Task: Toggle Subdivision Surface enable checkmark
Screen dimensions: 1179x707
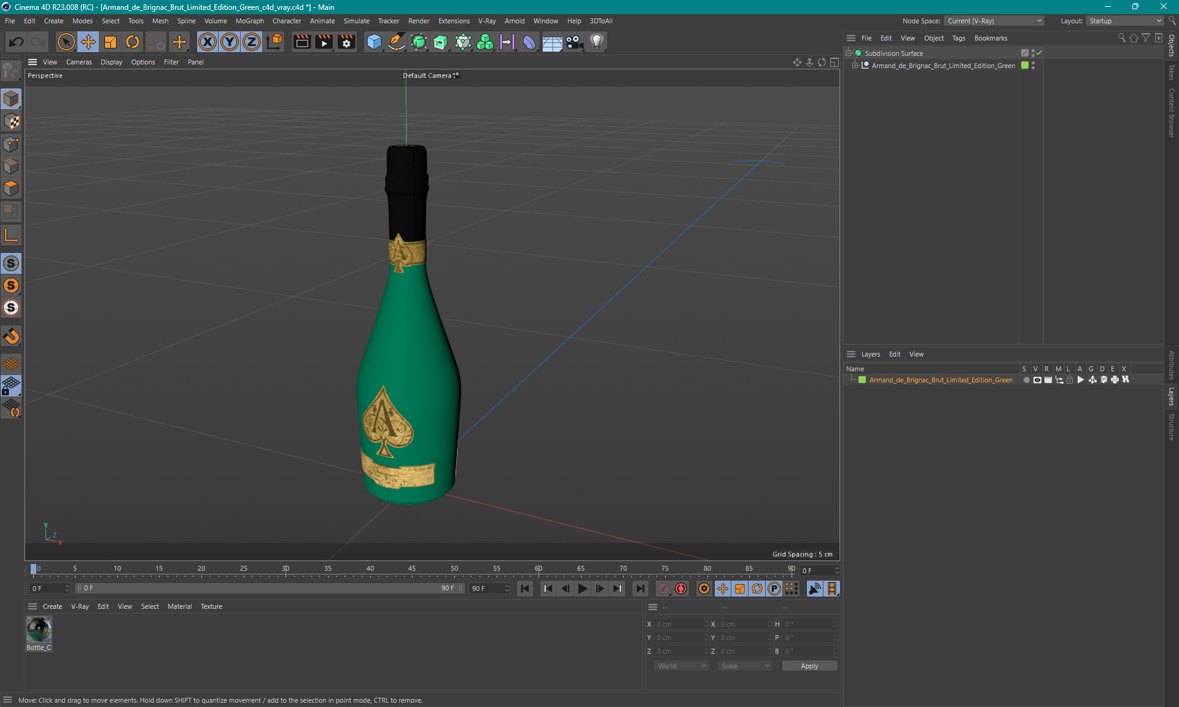Action: click(x=1039, y=53)
